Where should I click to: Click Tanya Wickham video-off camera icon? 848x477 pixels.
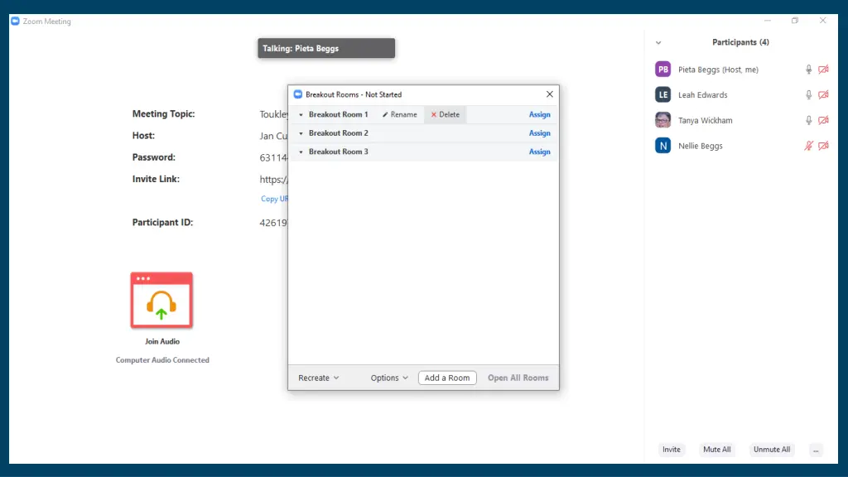(x=823, y=120)
